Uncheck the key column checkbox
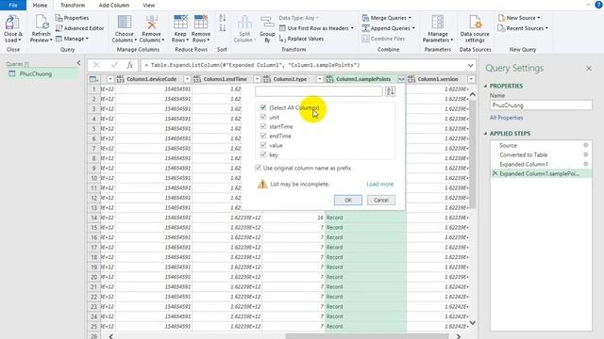Image resolution: width=604 pixels, height=339 pixels. point(263,154)
